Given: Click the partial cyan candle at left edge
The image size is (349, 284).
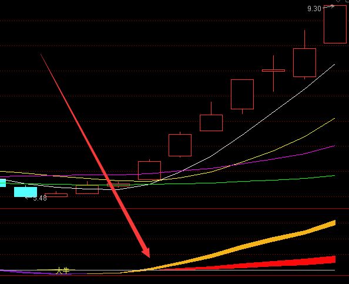Looking at the screenshot, I should point(3,183).
